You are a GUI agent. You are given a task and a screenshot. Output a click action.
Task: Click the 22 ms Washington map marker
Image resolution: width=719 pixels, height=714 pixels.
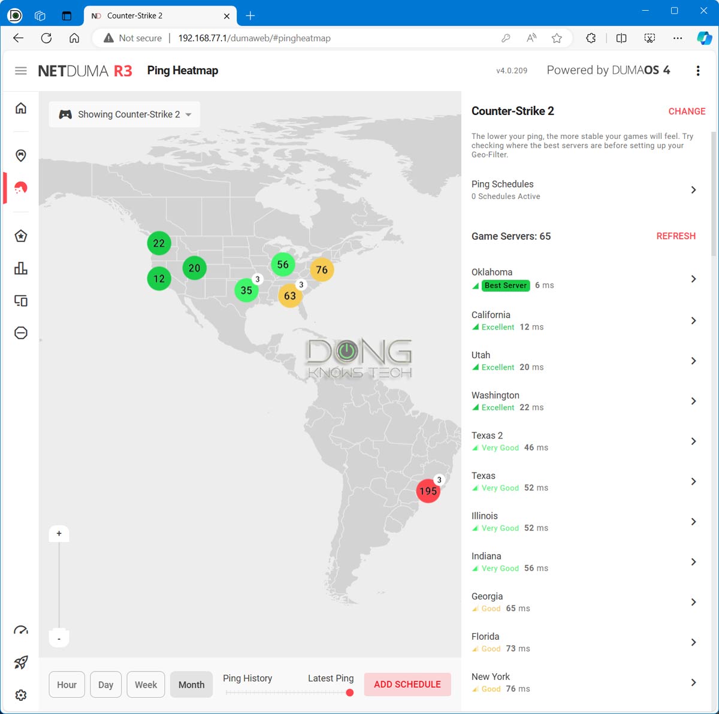159,243
